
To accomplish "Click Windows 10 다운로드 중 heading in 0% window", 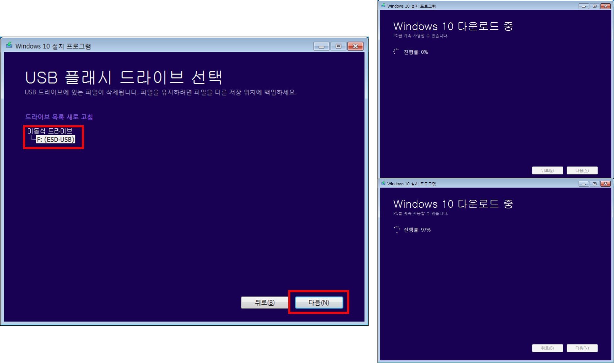I will (x=453, y=26).
